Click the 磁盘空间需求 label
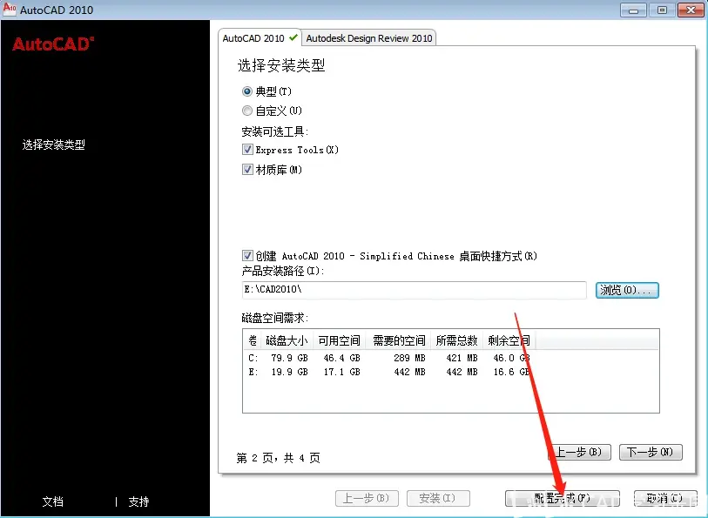The image size is (708, 518). pyautogui.click(x=275, y=318)
